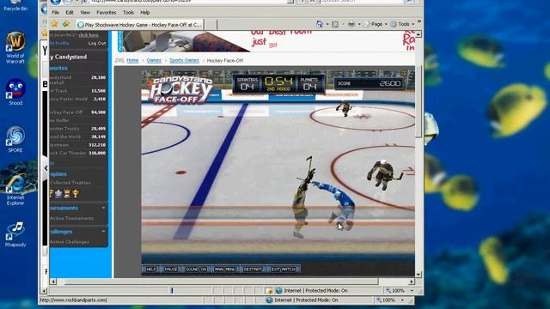Click the Favorites Center star icon
This screenshot has width=550, height=309.
point(54,24)
